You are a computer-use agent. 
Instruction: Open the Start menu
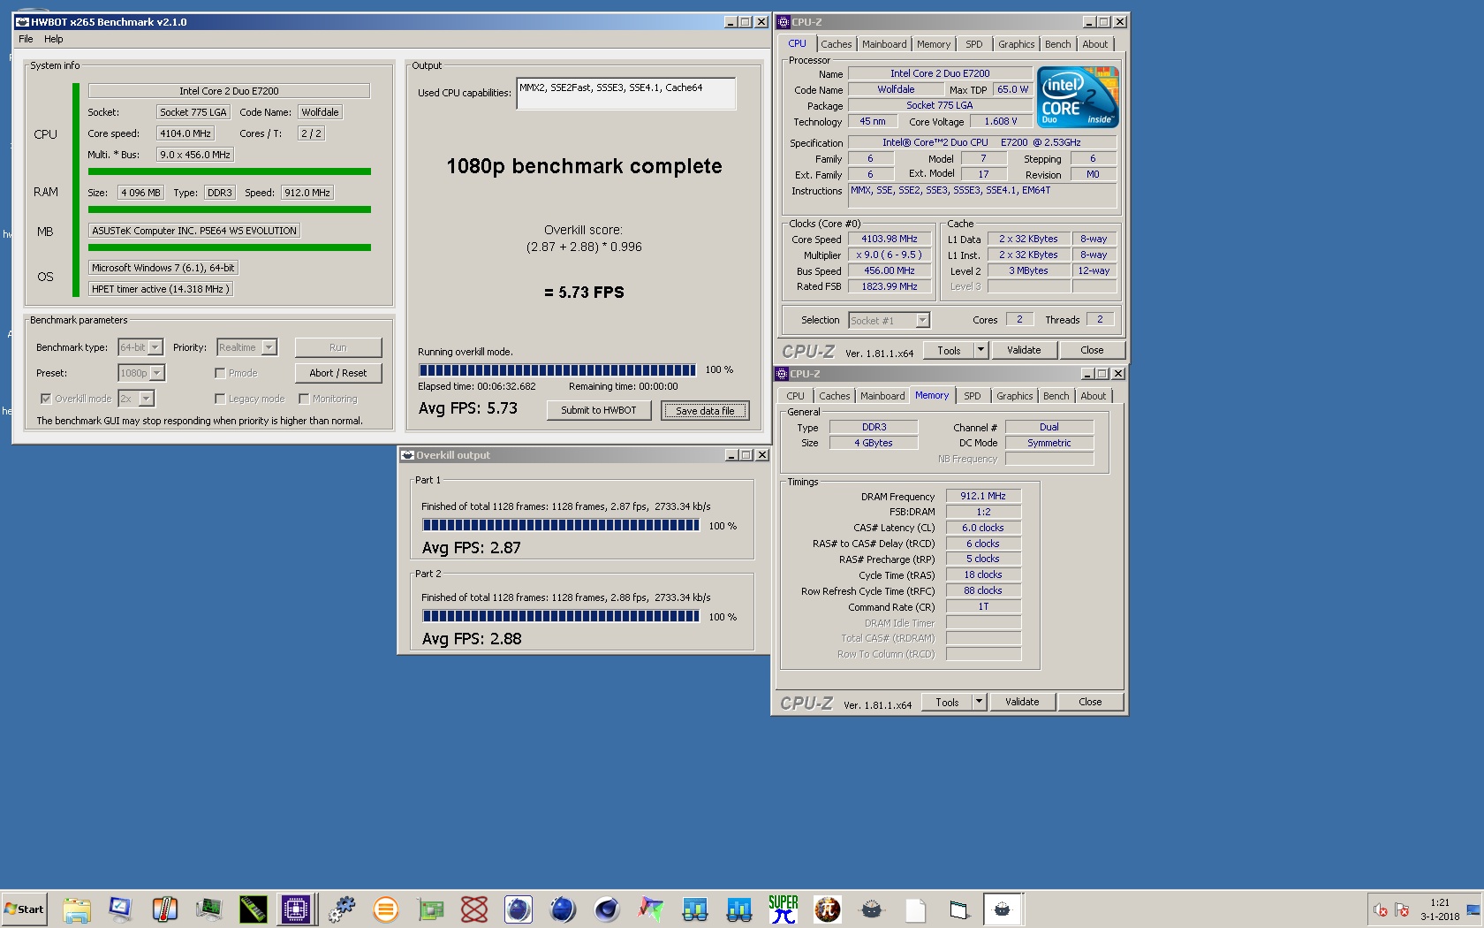24,909
